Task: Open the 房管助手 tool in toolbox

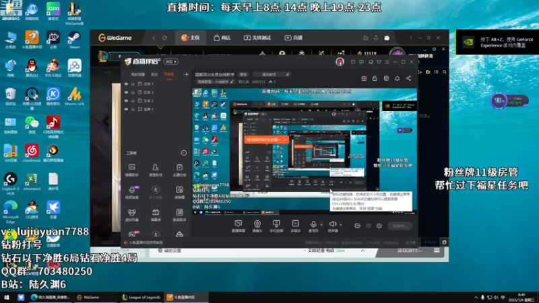Action: pyautogui.click(x=156, y=170)
